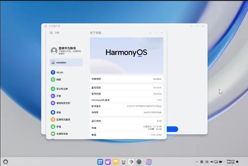248x166 pixels.
Task: Click the blue button in 小艺输入法 window
Action: [x=172, y=129]
